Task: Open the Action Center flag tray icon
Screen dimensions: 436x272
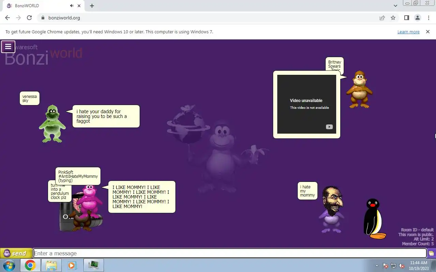Action: pyautogui.click(x=385, y=266)
